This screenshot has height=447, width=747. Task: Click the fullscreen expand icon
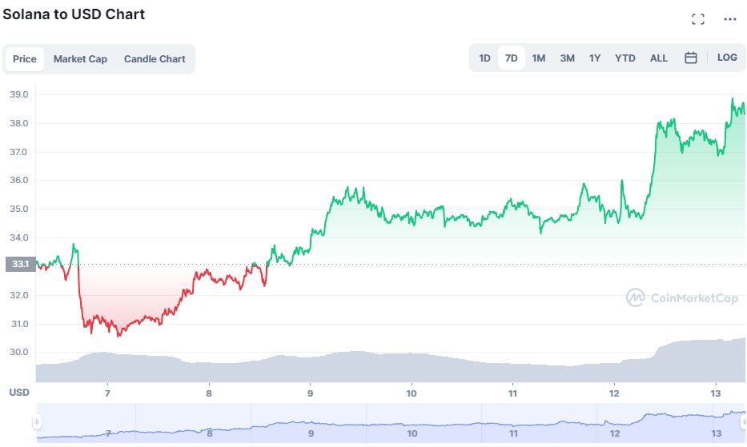click(698, 19)
